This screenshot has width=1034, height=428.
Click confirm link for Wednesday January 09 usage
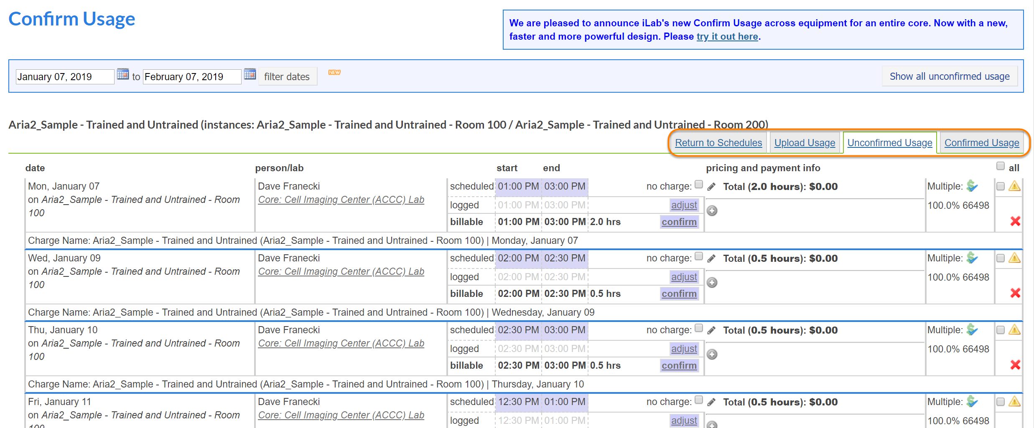pyautogui.click(x=679, y=294)
